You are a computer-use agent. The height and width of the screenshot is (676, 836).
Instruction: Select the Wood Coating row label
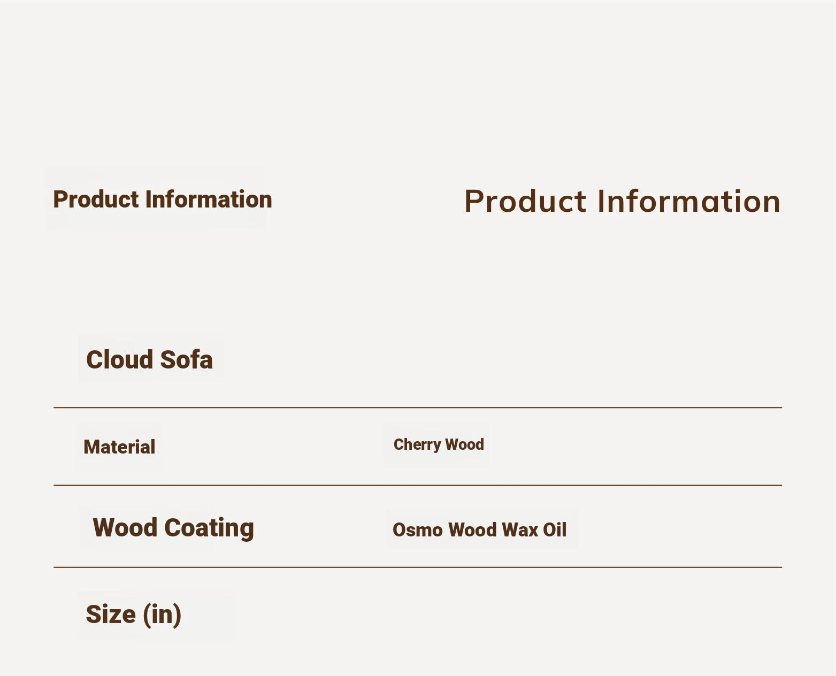(173, 528)
